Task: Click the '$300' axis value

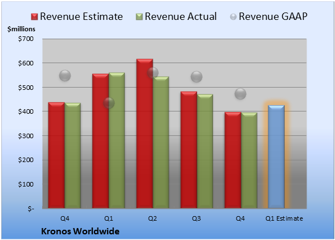Action: point(26,136)
